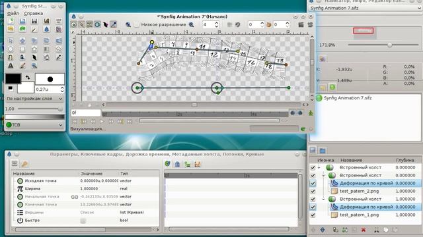Reset colors to black and white
The image size is (423, 237).
11,88
